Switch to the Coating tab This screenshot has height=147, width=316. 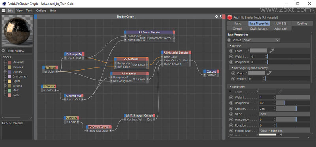pyautogui.click(x=302, y=24)
